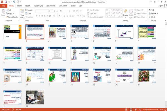The image size is (167, 111).
Task: Expand the Select dropdown in Editing group
Action: coord(152,17)
